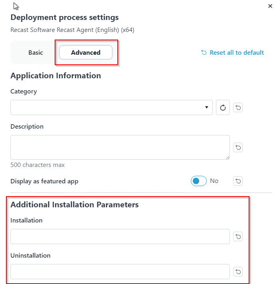
Task: Click into the Uninstallation parameters field
Action: (120, 272)
